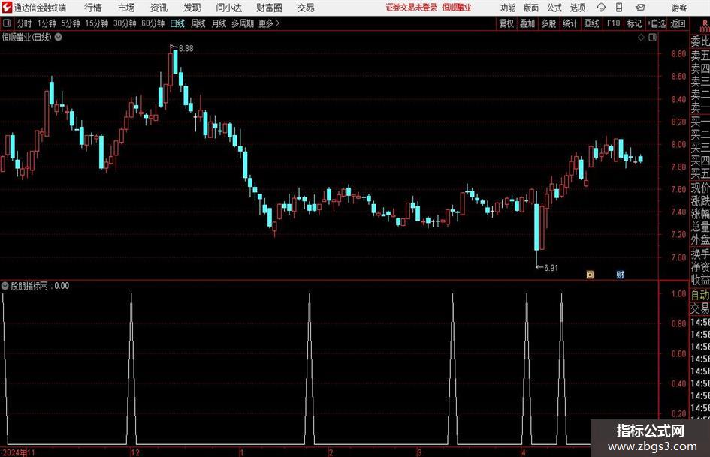Open the 发现 menu

[192, 8]
